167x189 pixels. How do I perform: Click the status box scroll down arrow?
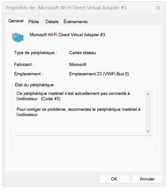pyautogui.click(x=148, y=131)
